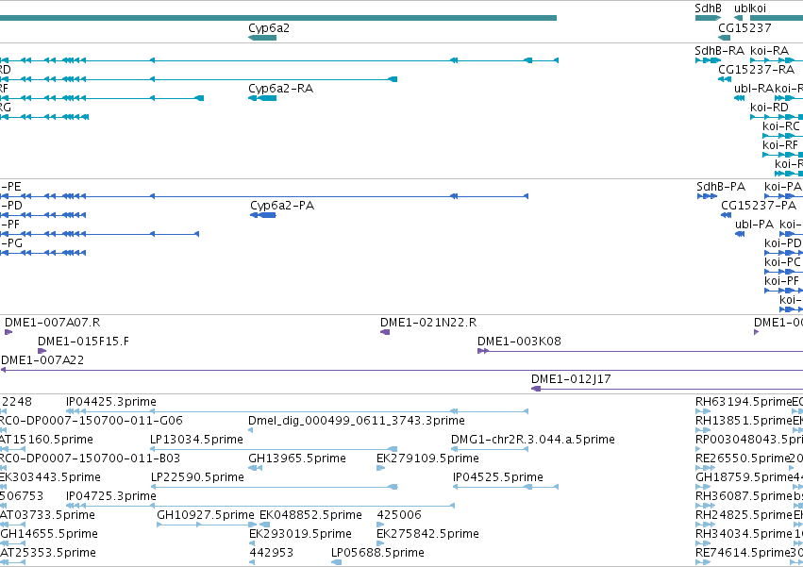Click EST EK279109.5prime
The image size is (803, 567).
tap(427, 459)
